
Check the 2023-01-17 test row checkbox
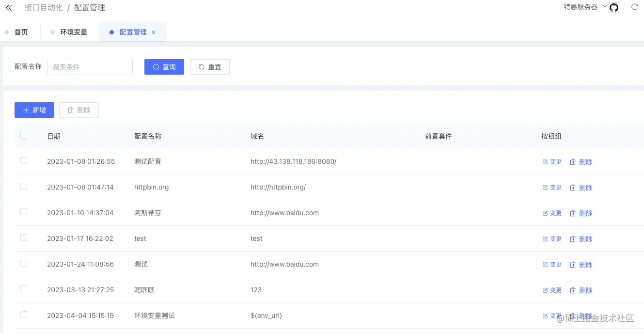pyautogui.click(x=24, y=238)
